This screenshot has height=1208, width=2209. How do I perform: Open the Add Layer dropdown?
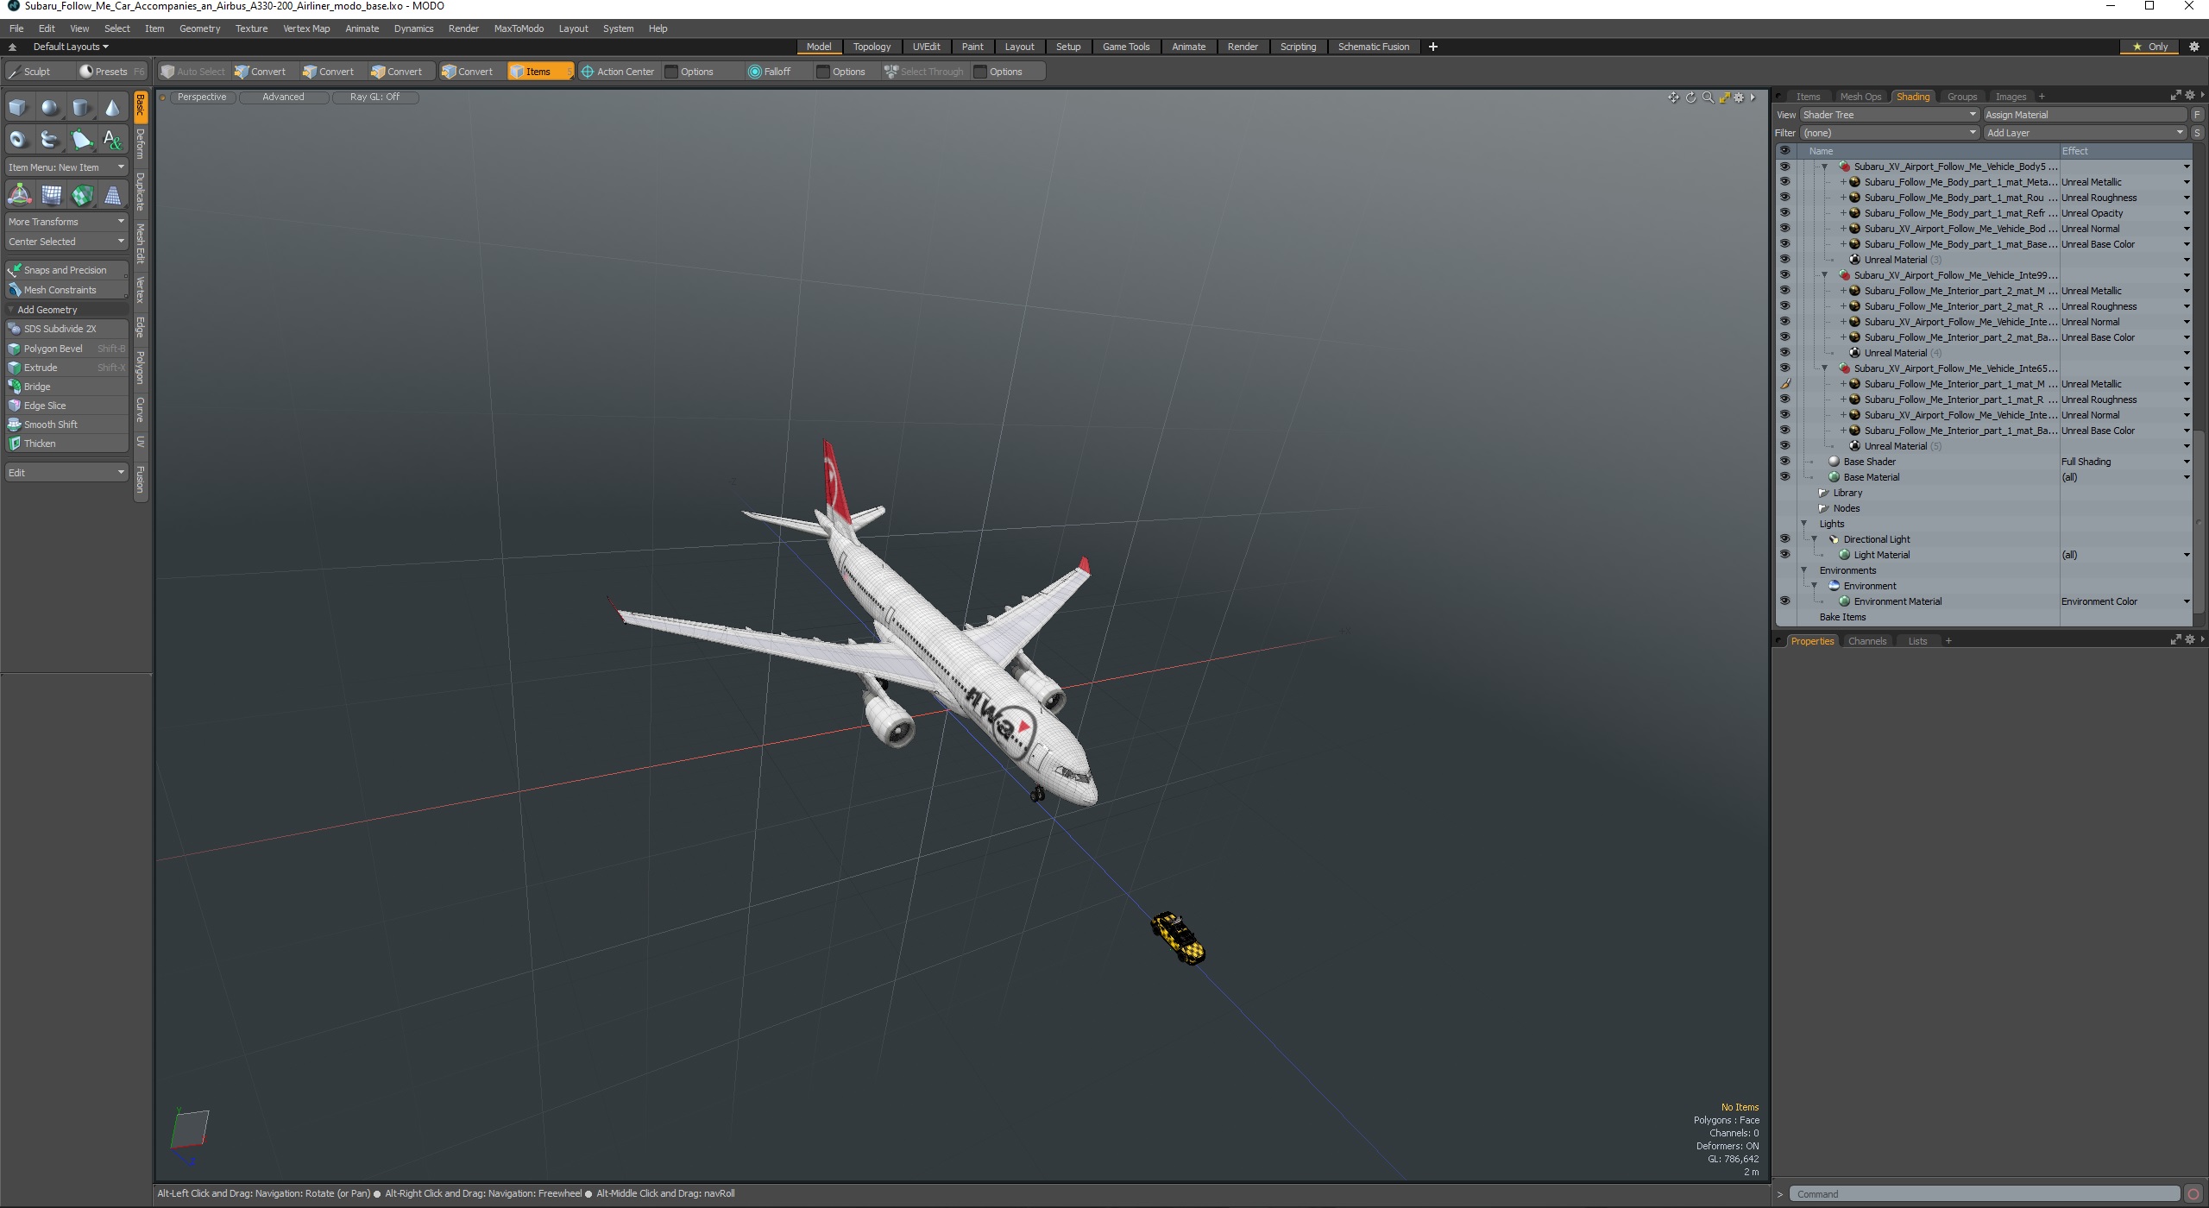(2085, 133)
